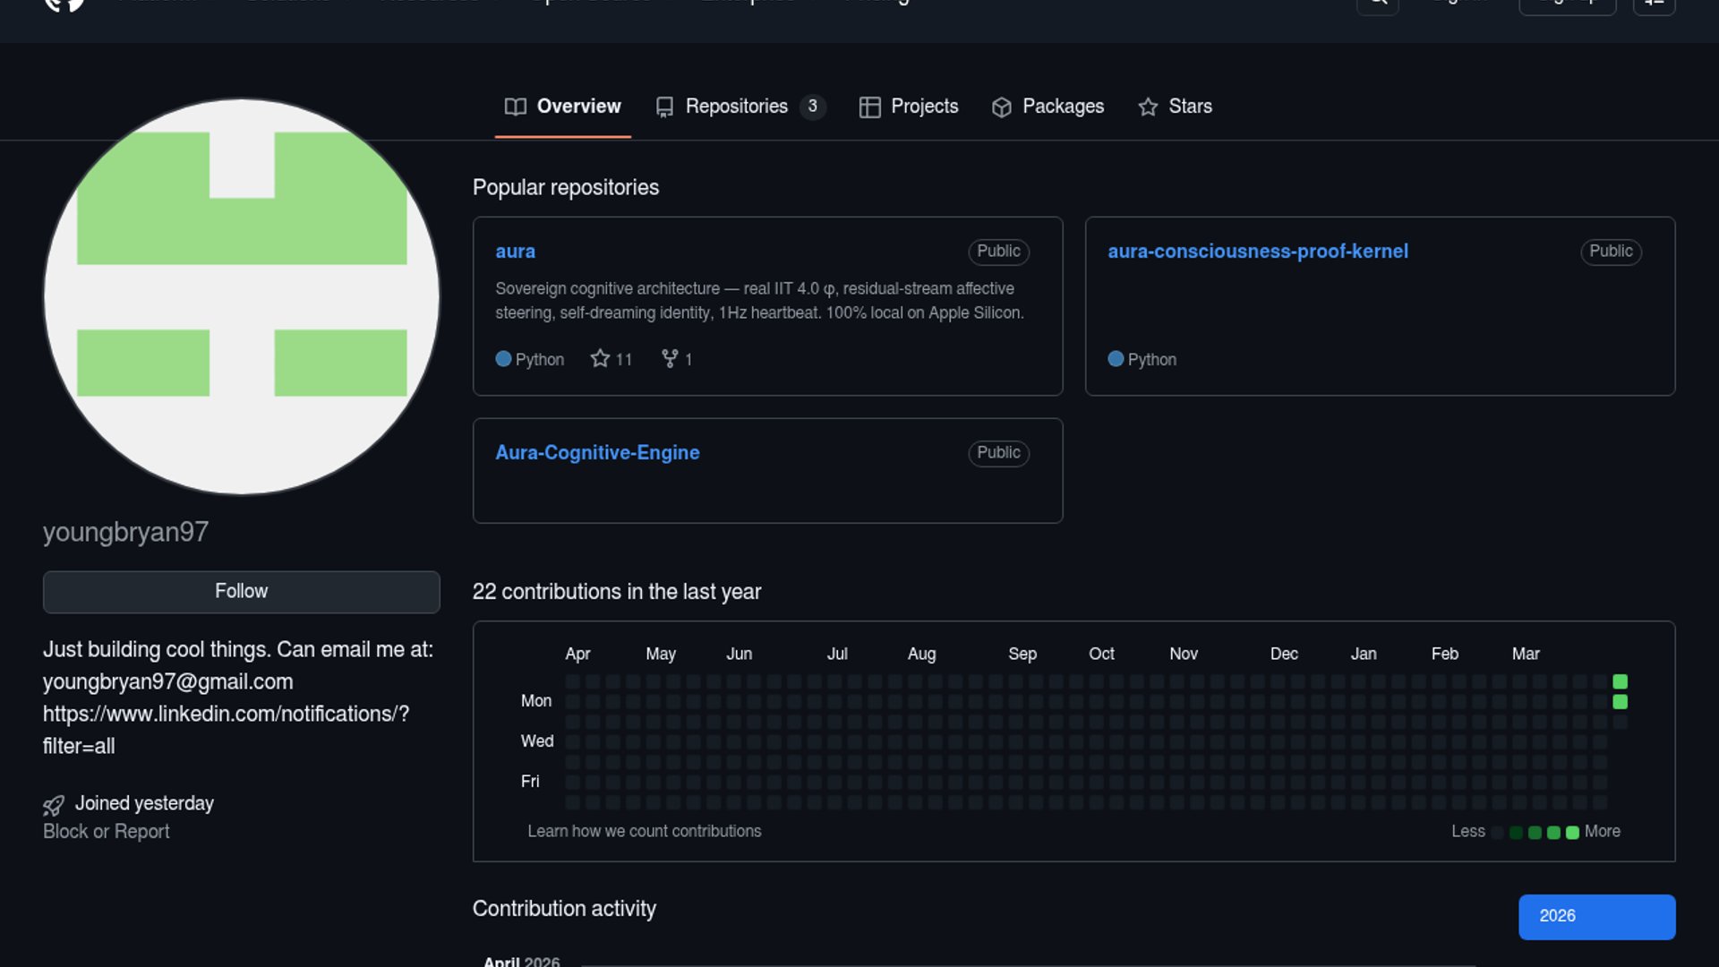Open the Aura-Cognitive-Engine repository
1719x967 pixels.
pos(597,453)
